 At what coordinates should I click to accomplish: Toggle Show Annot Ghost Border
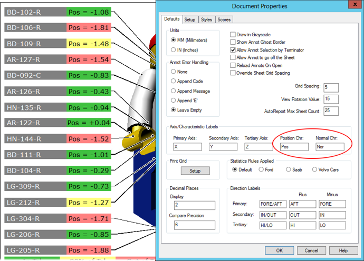coord(233,42)
